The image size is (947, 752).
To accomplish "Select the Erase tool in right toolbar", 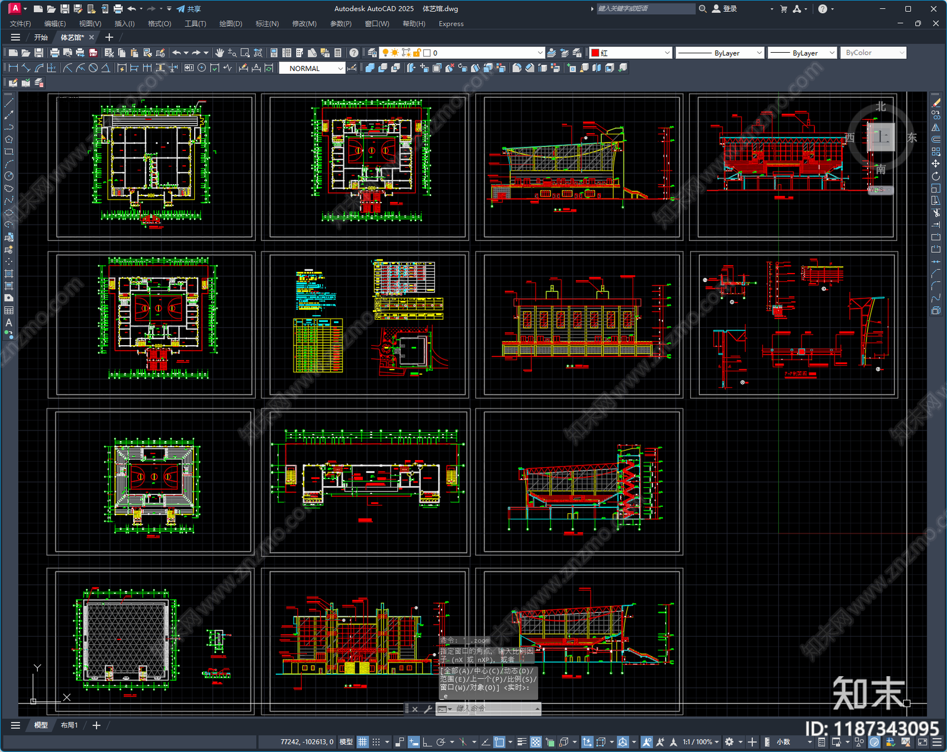I will click(936, 103).
